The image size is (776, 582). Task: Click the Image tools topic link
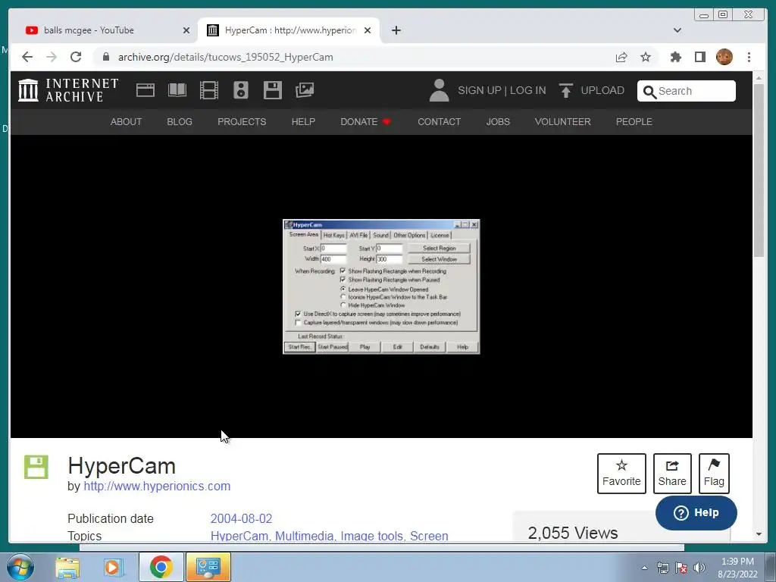[x=373, y=536]
